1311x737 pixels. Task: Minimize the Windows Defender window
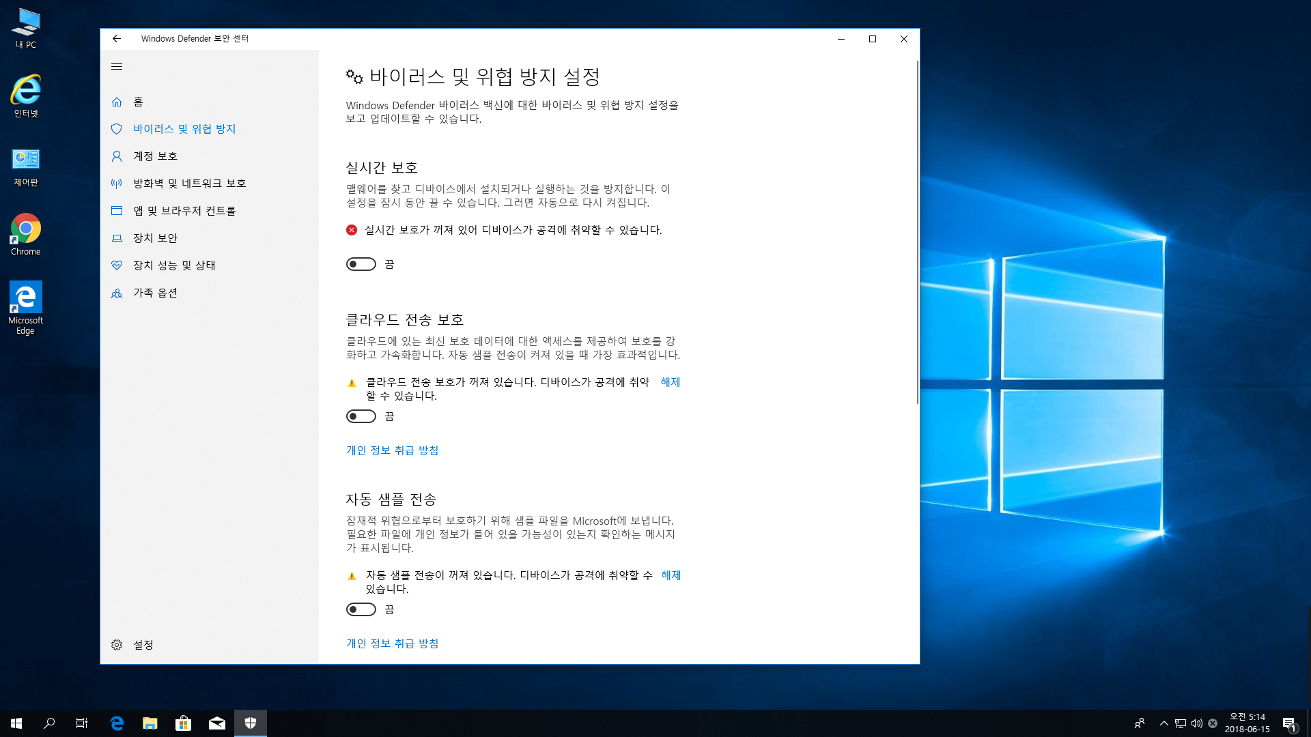point(841,39)
